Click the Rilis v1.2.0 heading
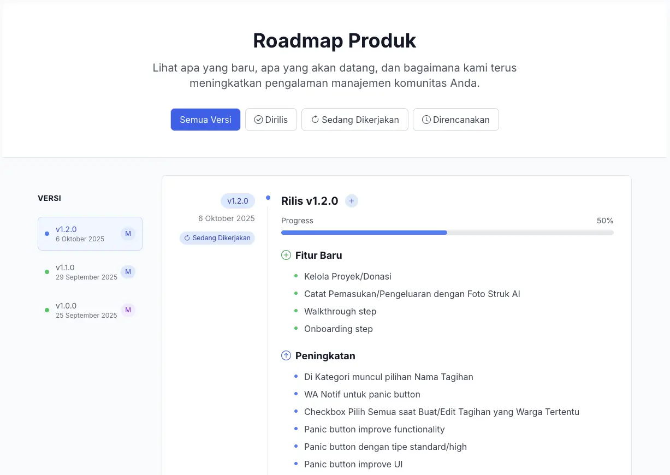Screen dimensions: 670x475 pos(310,201)
